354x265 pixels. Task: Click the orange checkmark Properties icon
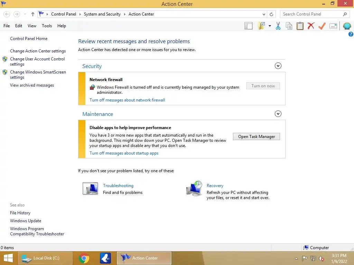click(x=322, y=26)
